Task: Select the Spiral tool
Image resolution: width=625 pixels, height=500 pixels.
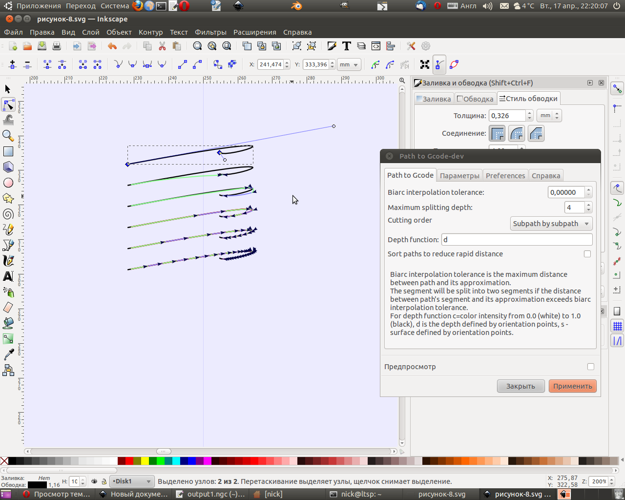Action: click(8, 214)
